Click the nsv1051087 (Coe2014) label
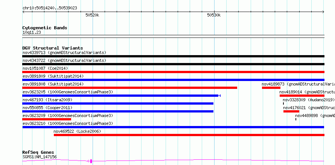The width and height of the screenshot is (335, 165). point(45,68)
